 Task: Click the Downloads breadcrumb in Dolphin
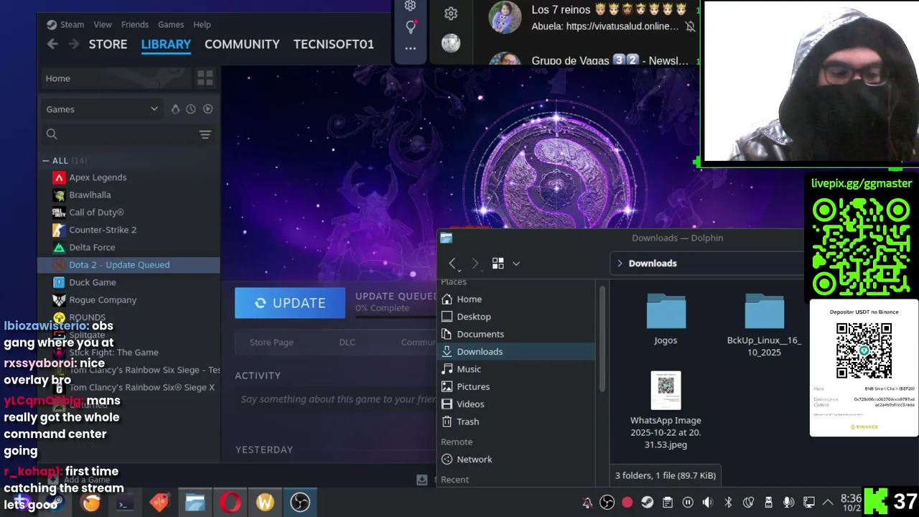pos(653,264)
